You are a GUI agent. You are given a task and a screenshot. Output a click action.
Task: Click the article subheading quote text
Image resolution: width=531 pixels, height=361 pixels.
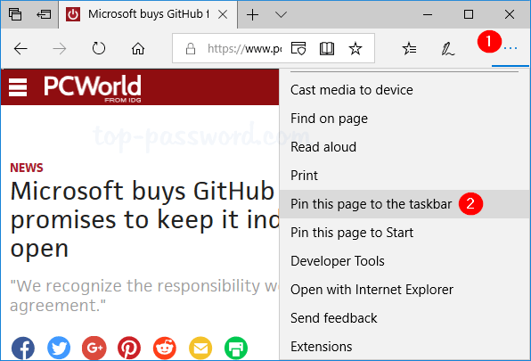tap(144, 295)
